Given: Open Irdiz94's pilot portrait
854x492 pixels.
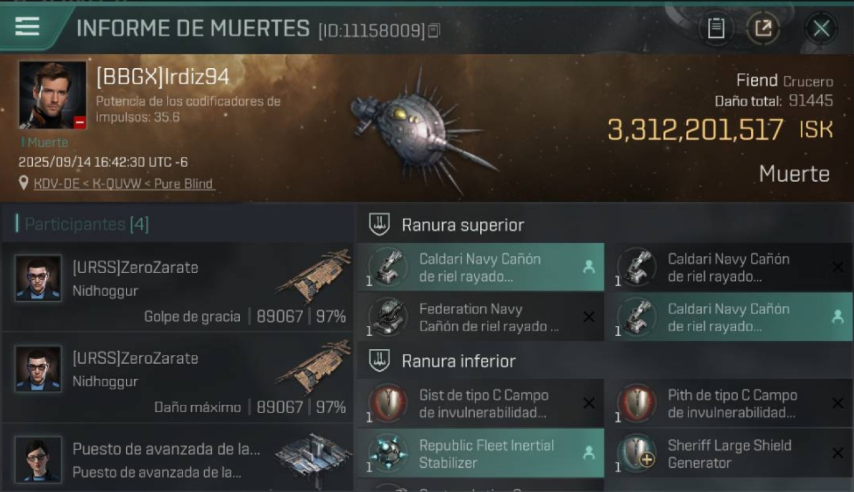Looking at the screenshot, I should pyautogui.click(x=53, y=95).
